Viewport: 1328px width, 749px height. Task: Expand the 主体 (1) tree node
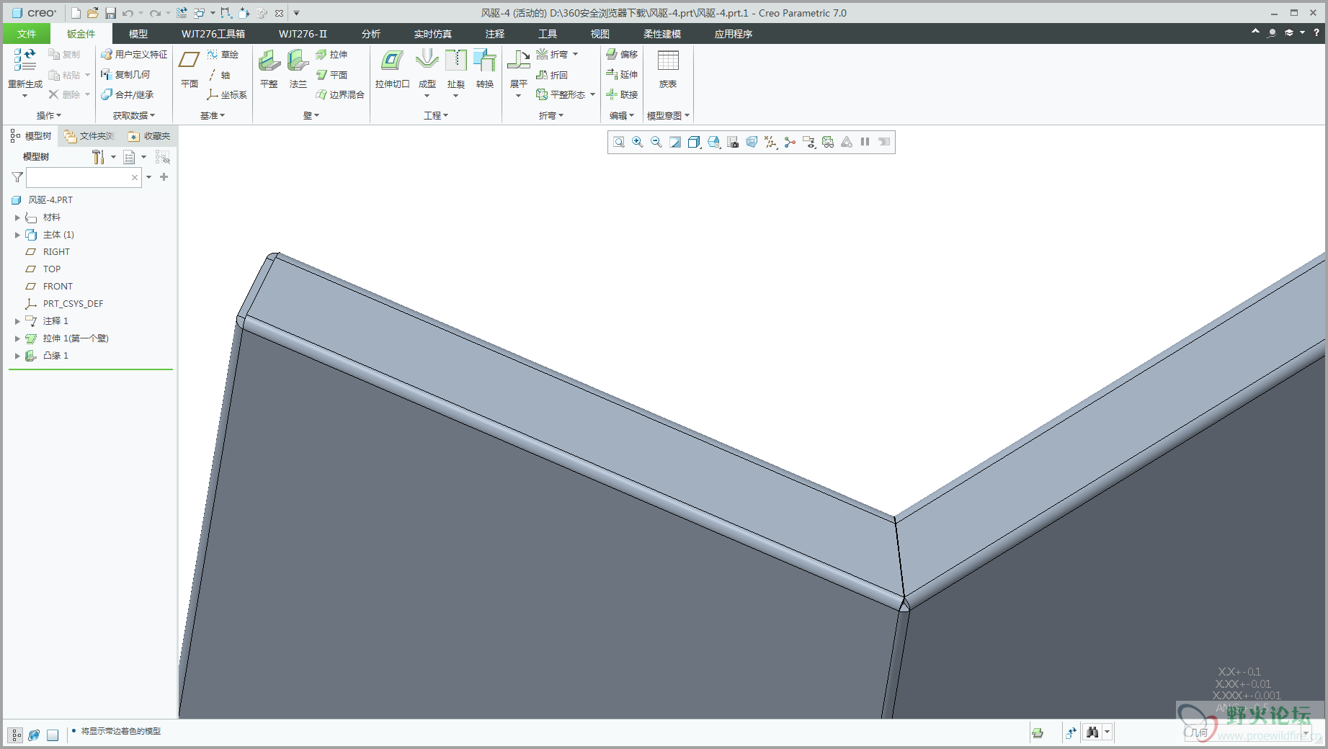point(17,235)
